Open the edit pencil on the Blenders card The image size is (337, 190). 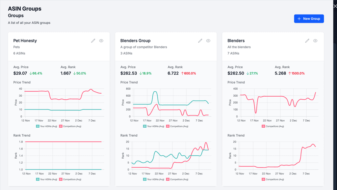click(307, 41)
